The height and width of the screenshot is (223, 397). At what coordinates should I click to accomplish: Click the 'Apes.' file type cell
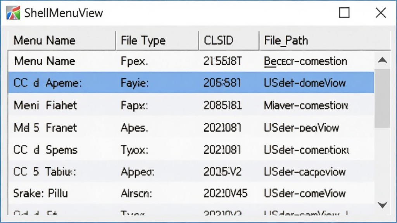pyautogui.click(x=134, y=128)
